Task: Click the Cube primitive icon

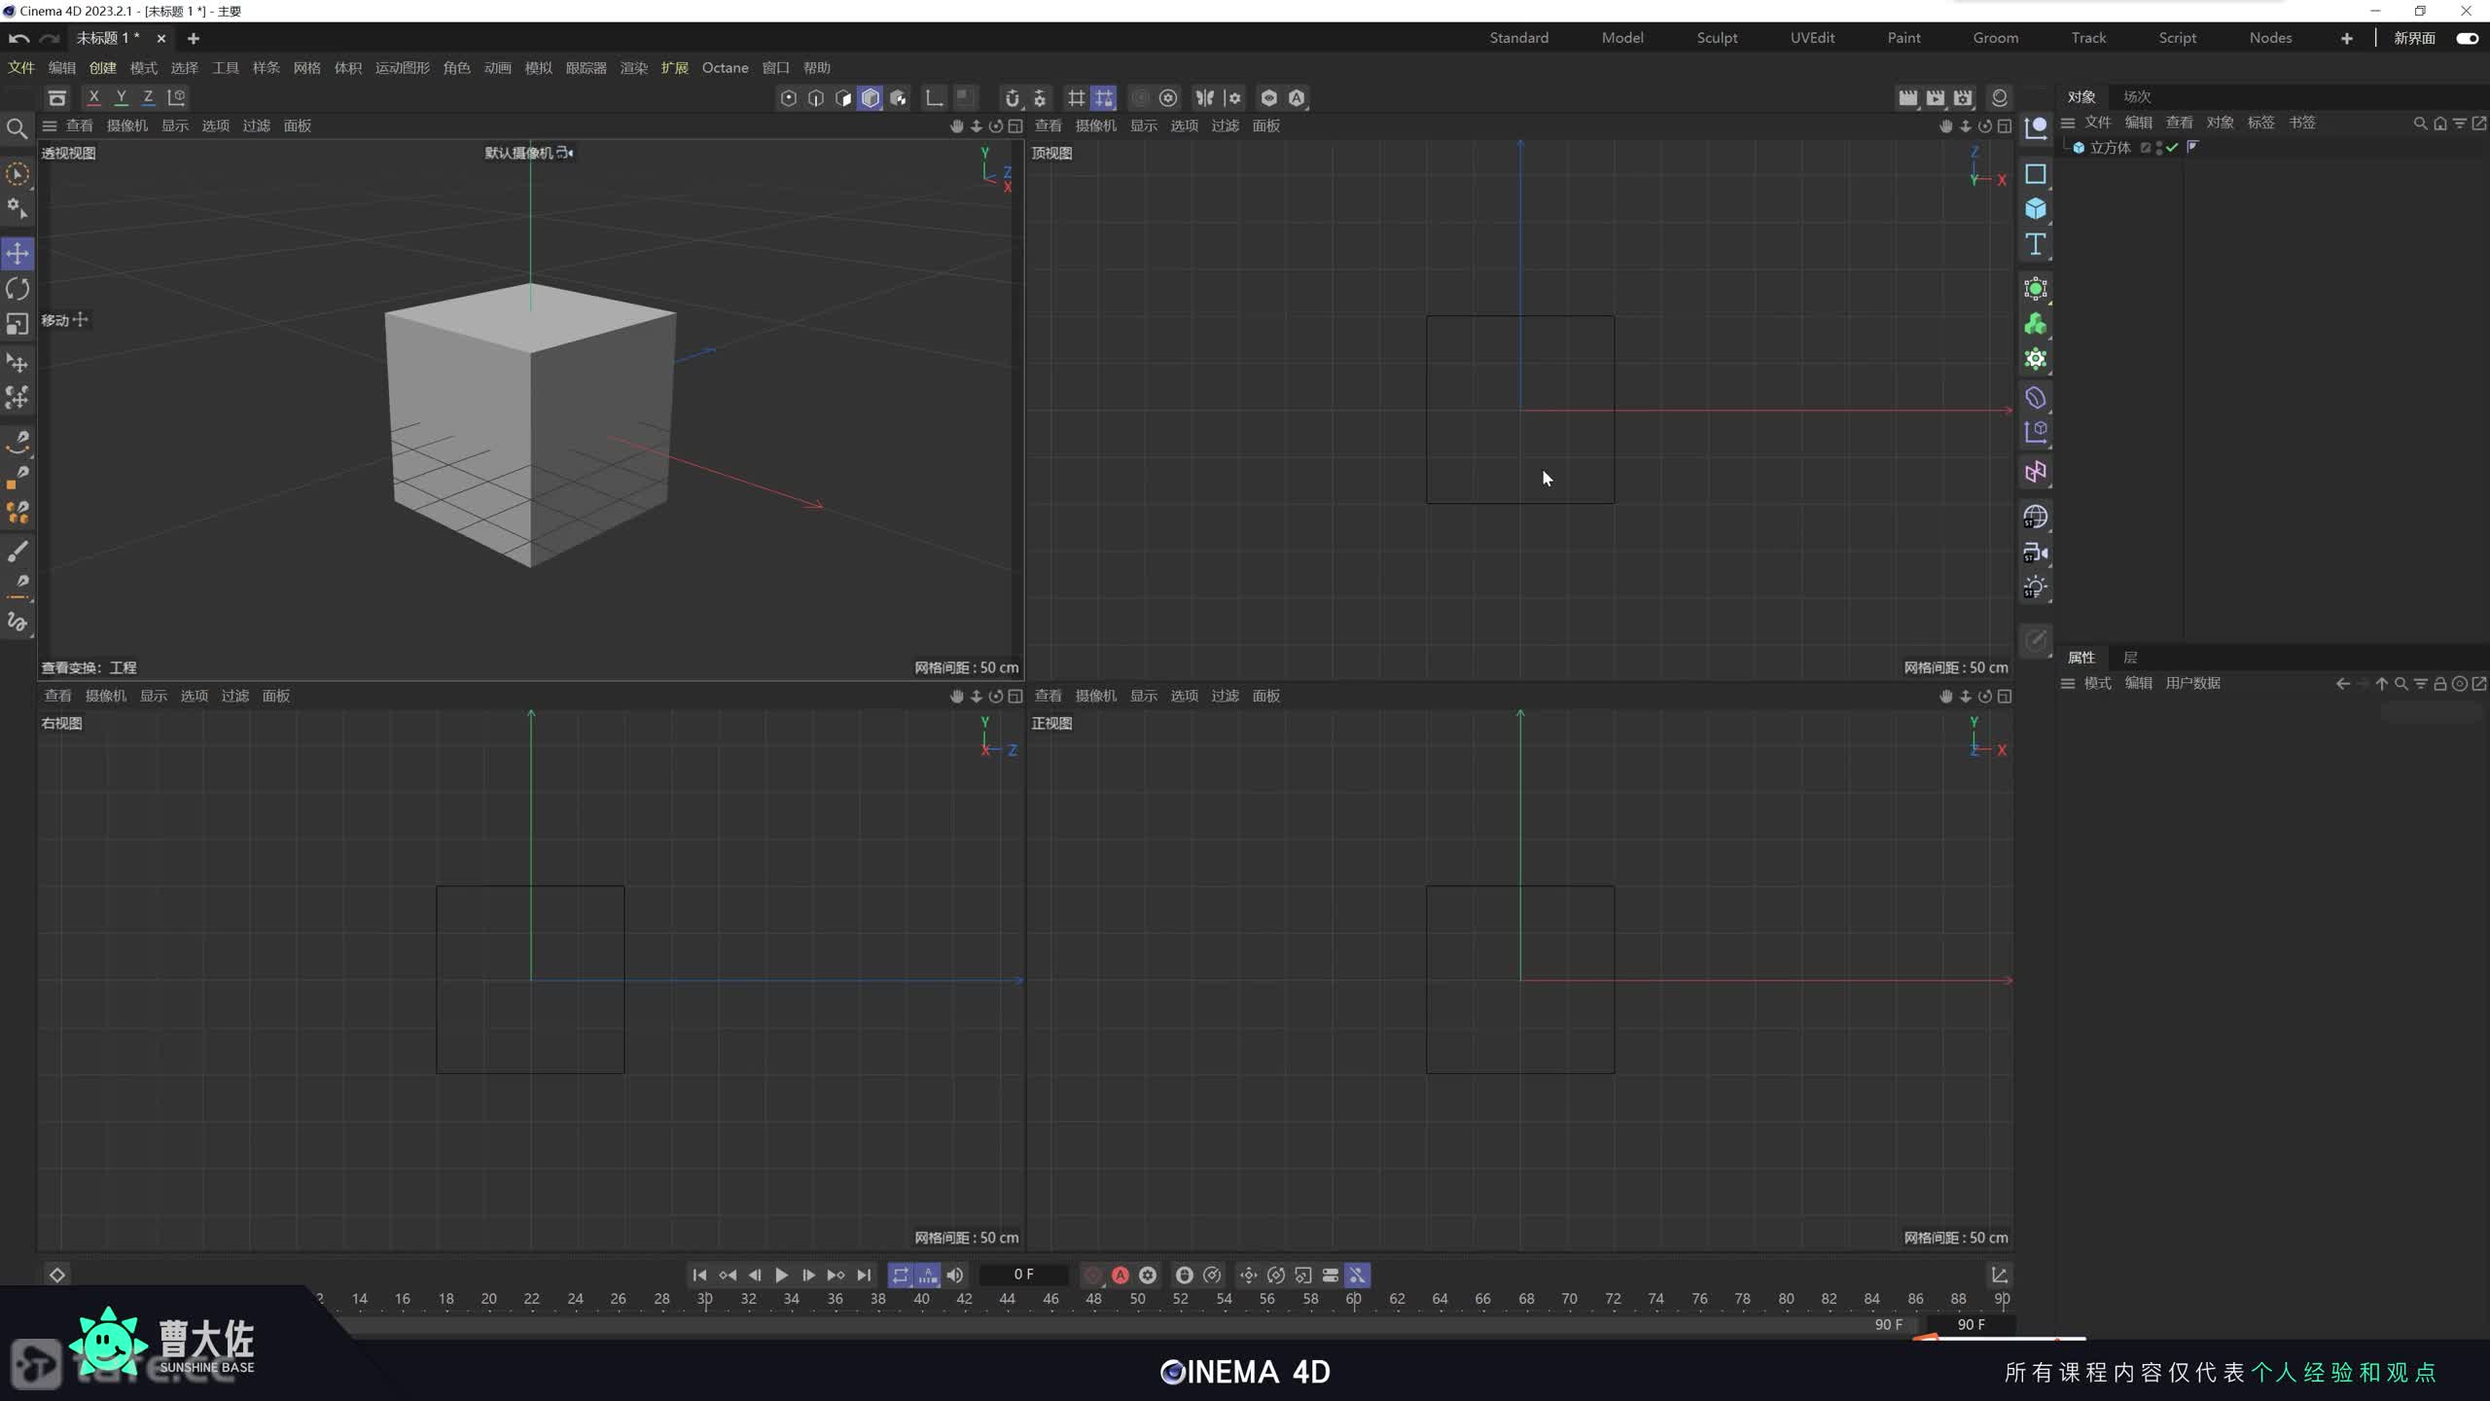Action: click(x=2035, y=209)
